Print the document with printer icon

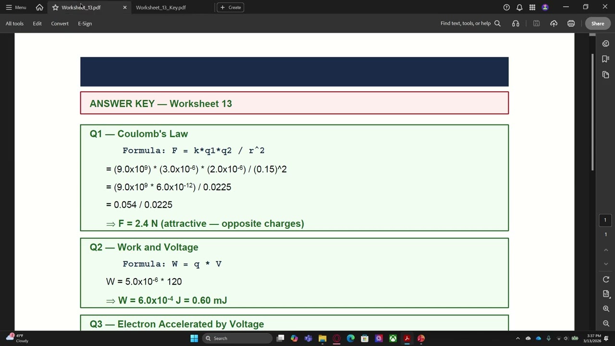[x=571, y=24]
